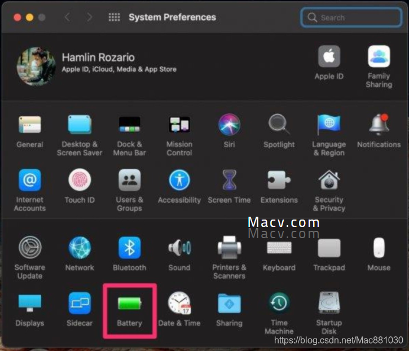Click the Search field
The width and height of the screenshot is (409, 351).
351,17
